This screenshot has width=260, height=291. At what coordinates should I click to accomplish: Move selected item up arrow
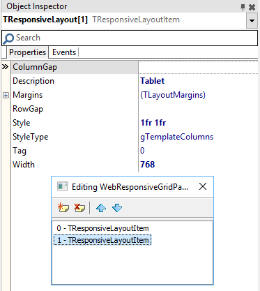(x=101, y=208)
